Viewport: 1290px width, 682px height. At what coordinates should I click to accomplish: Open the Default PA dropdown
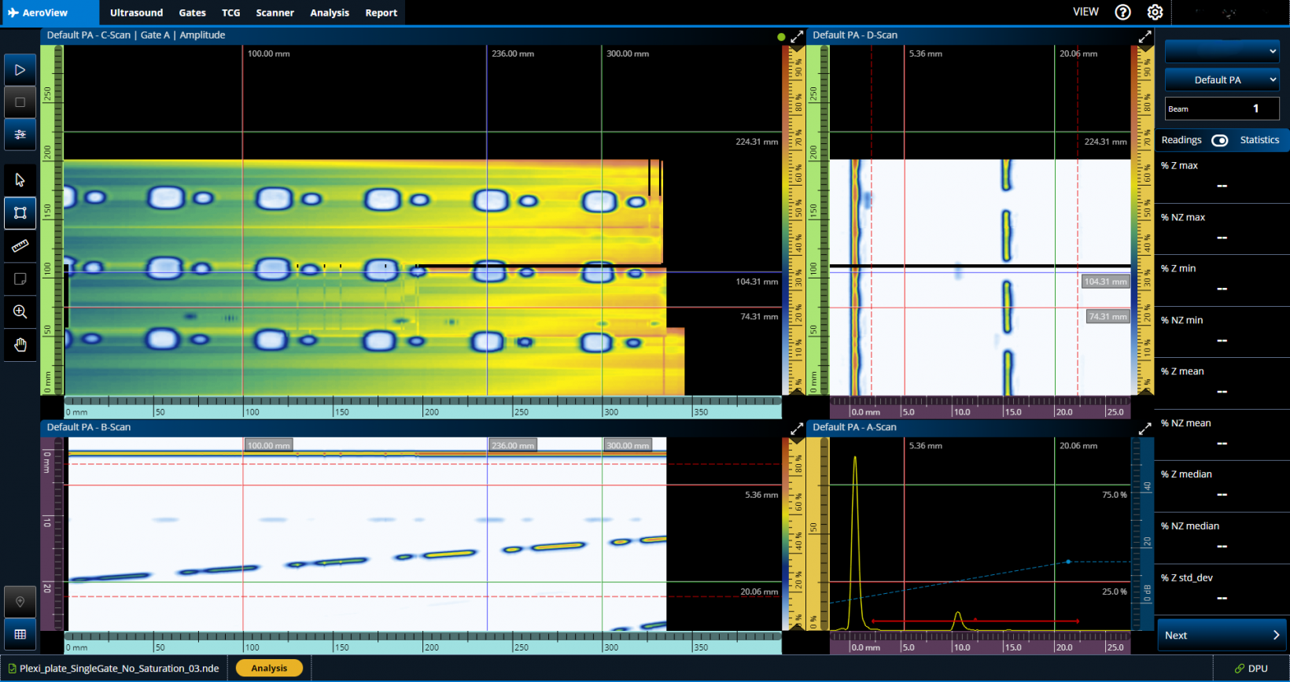pyautogui.click(x=1221, y=79)
